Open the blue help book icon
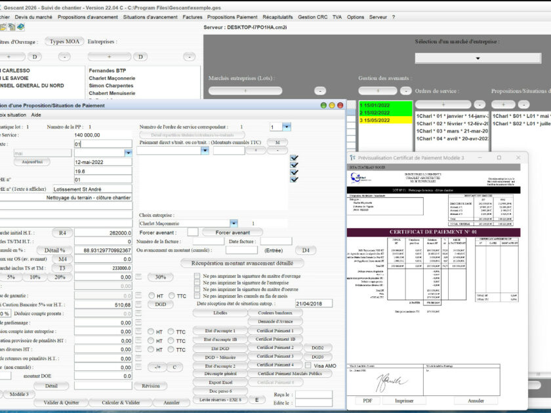Screen dimensions: 551x413 [x=21, y=27]
